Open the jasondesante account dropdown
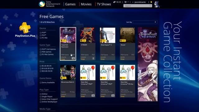 pyautogui.click(x=139, y=2)
